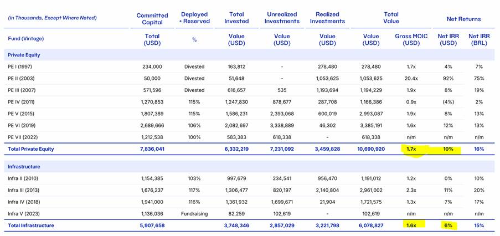Select the 'Fund (Vintage)' header label
Screen dimensions: 500x236
(x=25, y=39)
